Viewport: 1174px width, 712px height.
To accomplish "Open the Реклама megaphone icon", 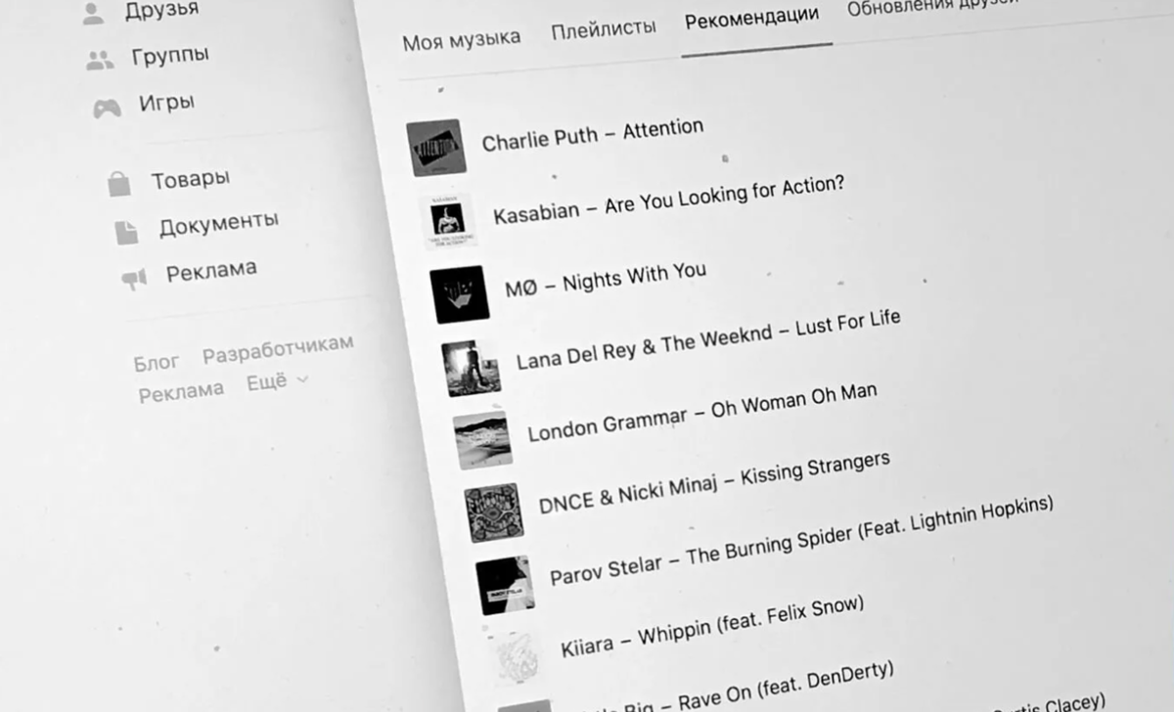I will click(134, 279).
